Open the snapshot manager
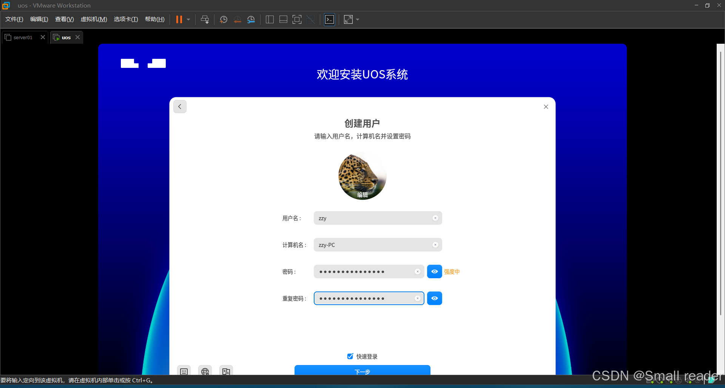Viewport: 725px width, 388px height. click(x=251, y=20)
